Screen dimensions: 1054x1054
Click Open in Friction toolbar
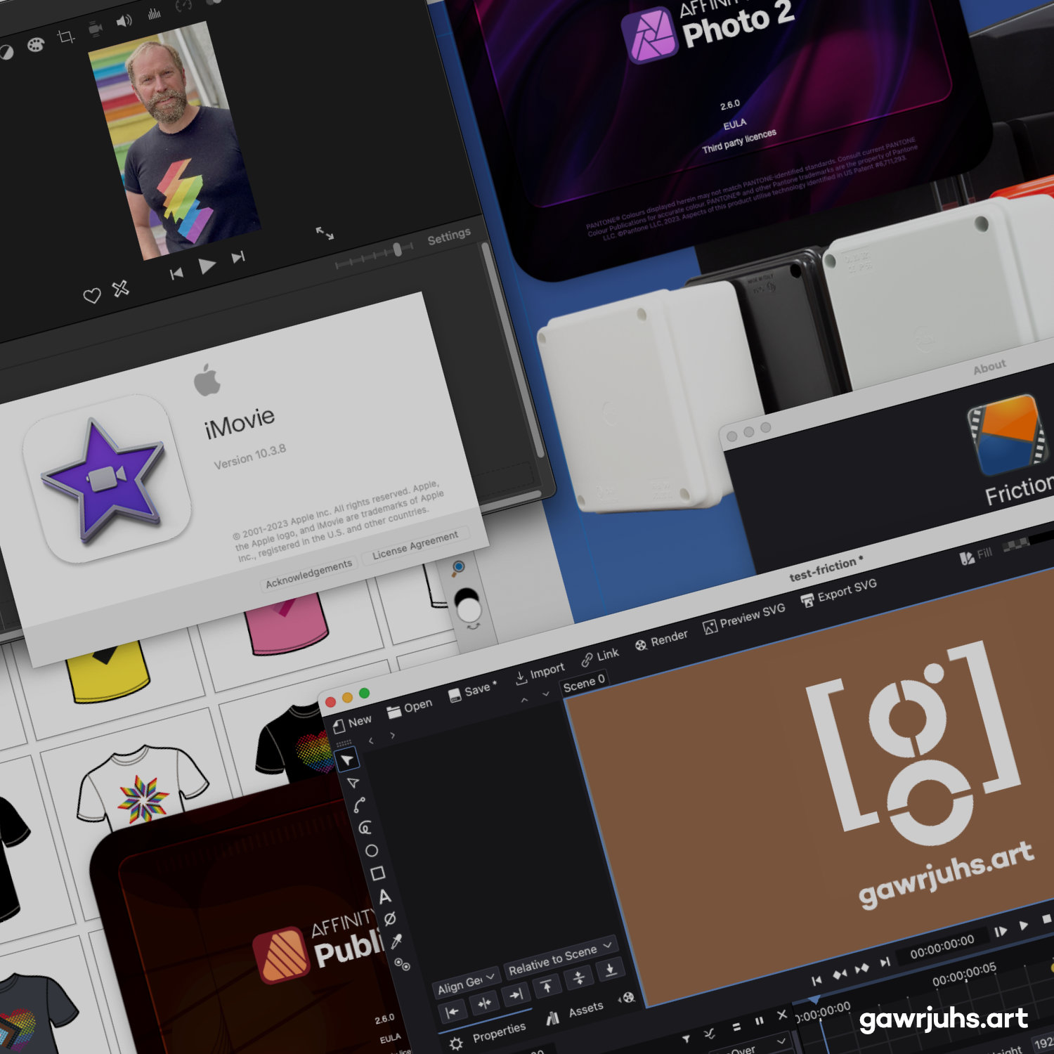point(410,708)
